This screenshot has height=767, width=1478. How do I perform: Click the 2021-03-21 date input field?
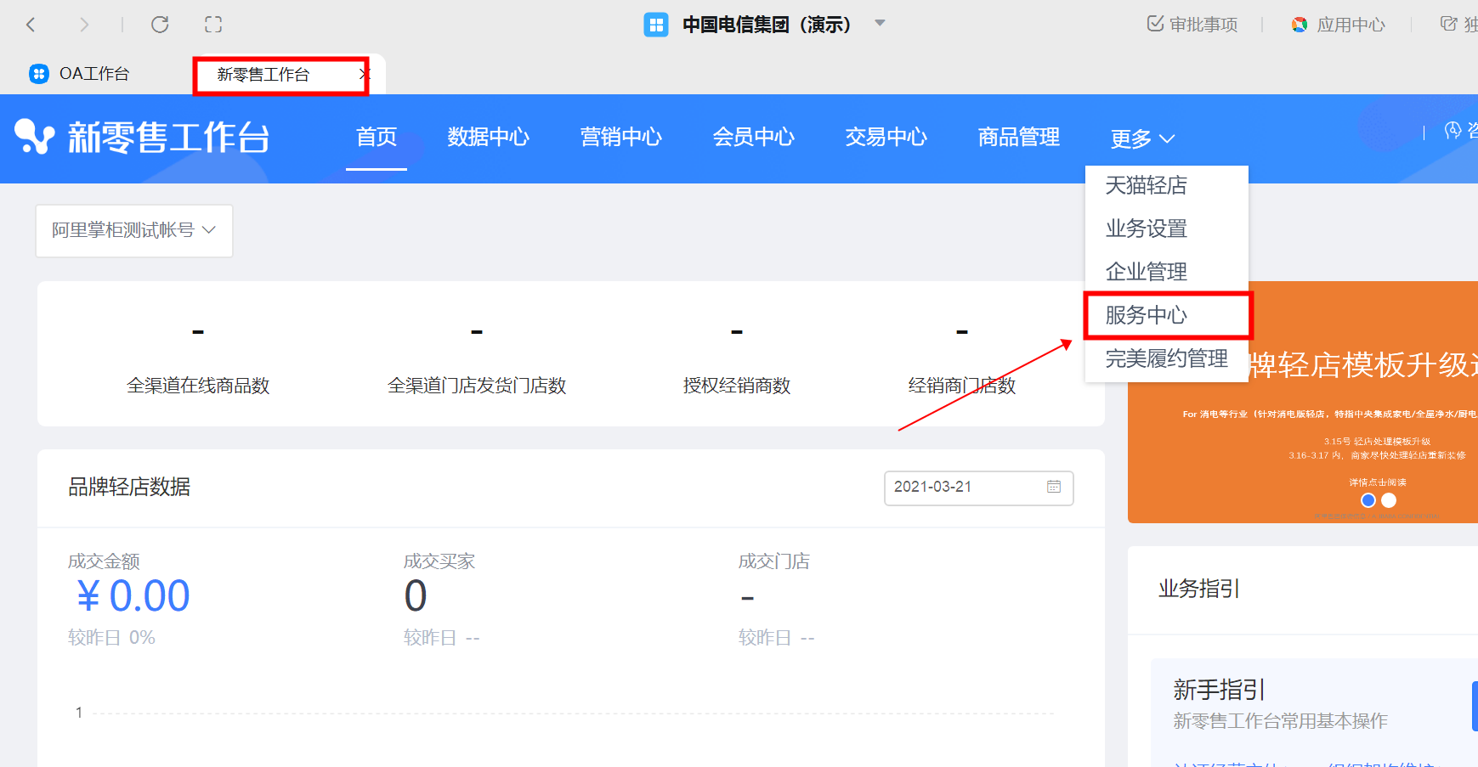(960, 487)
